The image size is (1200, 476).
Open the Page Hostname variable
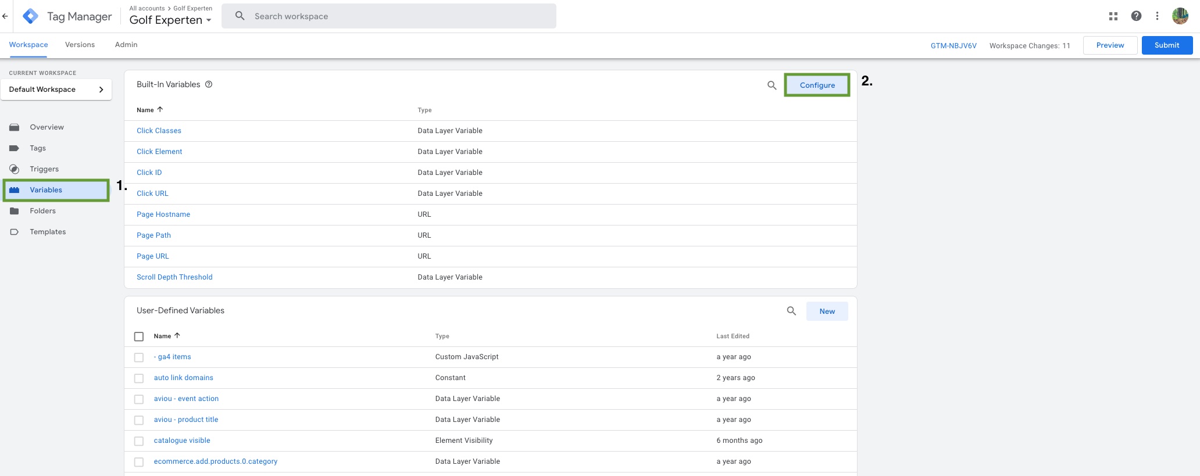163,214
